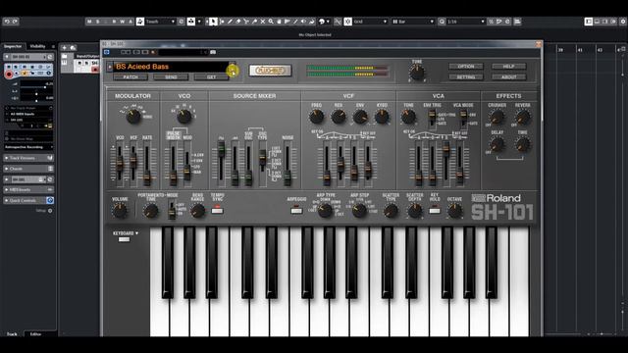Open KEYBOARD dropdown arrow on synth

[137, 233]
